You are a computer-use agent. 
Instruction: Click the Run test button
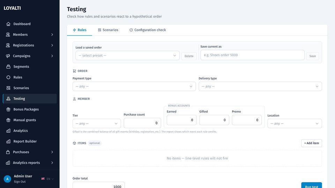click(x=312, y=186)
